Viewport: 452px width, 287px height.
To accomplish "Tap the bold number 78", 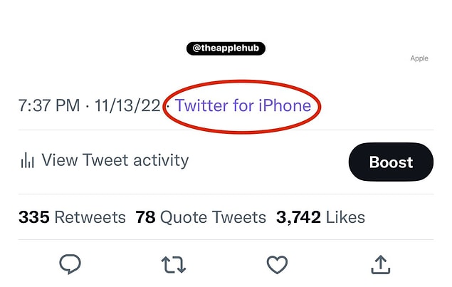I will 145,217.
